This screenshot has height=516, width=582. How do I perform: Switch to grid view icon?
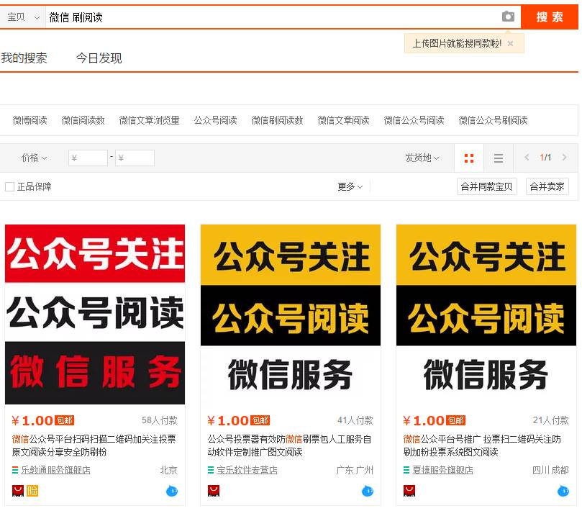pyautogui.click(x=469, y=158)
